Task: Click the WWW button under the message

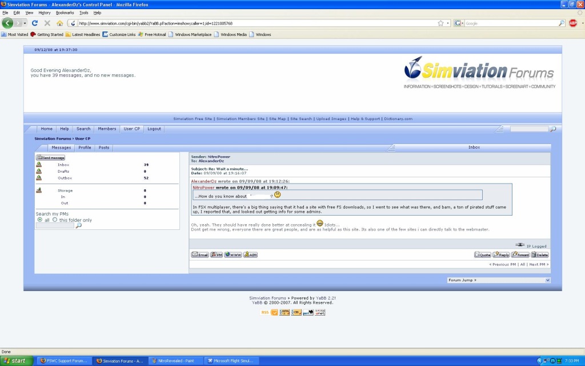Action: click(233, 254)
